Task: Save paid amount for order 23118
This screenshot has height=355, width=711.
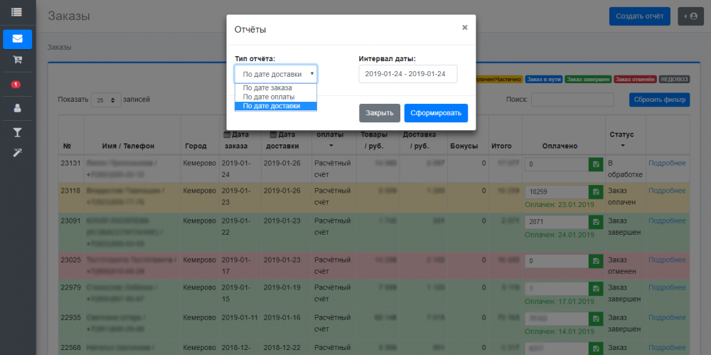Action: tap(595, 192)
